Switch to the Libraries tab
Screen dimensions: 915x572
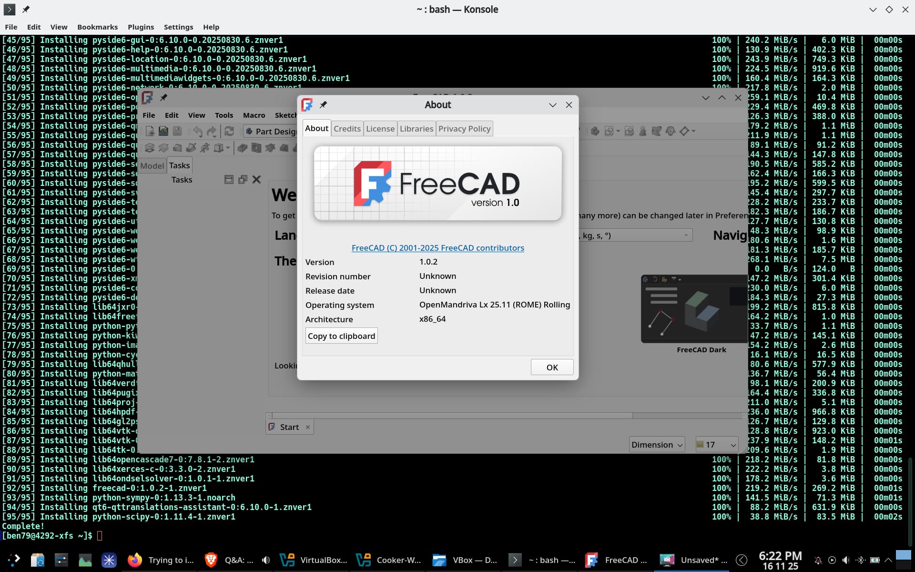tap(416, 129)
